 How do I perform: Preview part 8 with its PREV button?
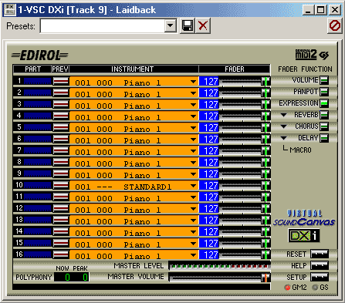[61, 162]
